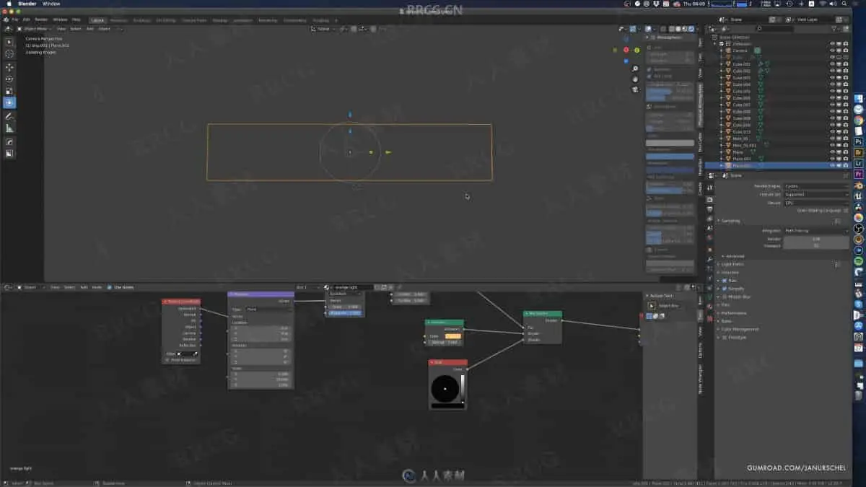The height and width of the screenshot is (487, 866).
Task: Open Bridge from the dock
Action: (859, 153)
